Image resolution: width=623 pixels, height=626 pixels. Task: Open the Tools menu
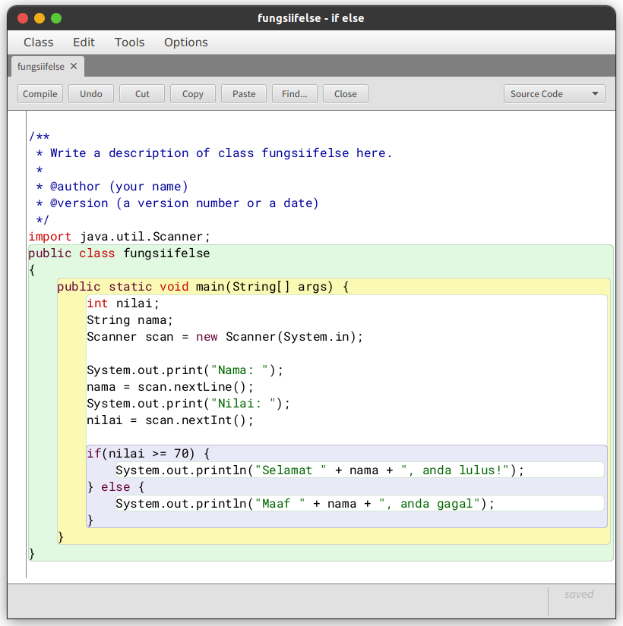click(129, 42)
